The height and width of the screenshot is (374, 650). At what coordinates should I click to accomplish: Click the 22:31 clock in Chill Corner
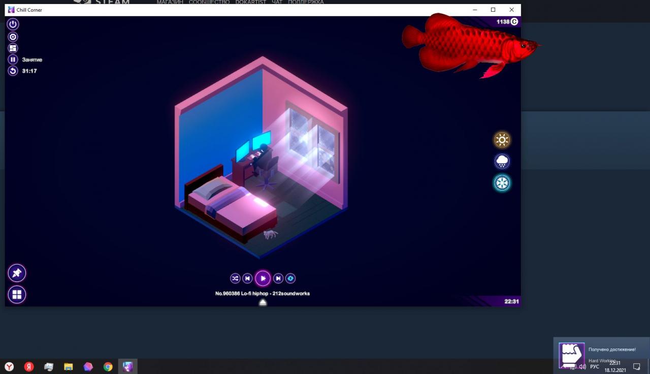pos(511,301)
